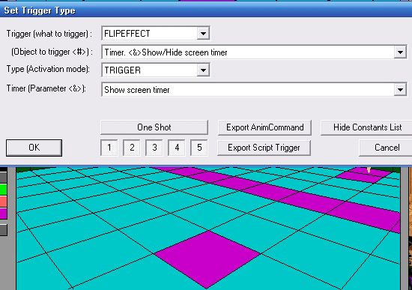Expand the Trigger FLIPEFFECT dropdown
This screenshot has width=412, height=290.
tap(203, 34)
